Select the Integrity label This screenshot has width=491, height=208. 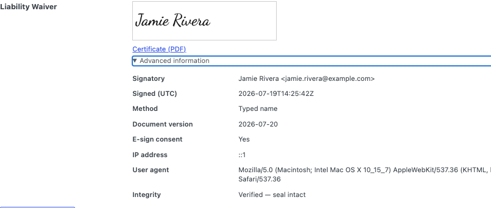click(147, 195)
